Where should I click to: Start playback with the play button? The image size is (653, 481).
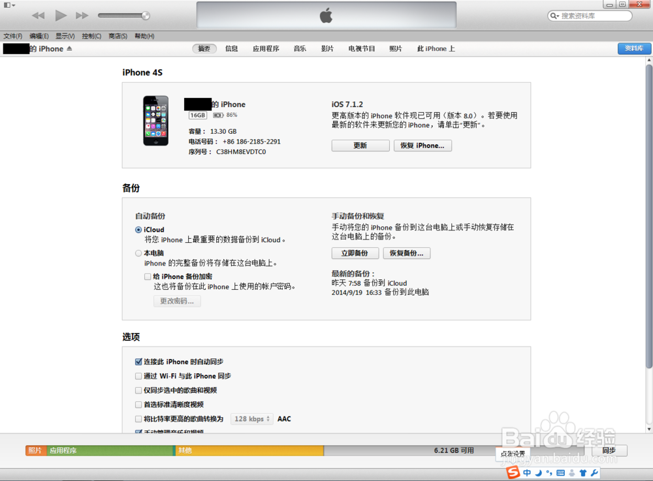click(61, 16)
